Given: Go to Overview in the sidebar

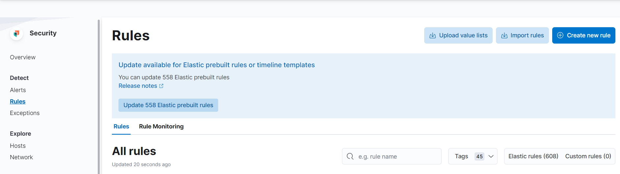Looking at the screenshot, I should click(x=23, y=57).
